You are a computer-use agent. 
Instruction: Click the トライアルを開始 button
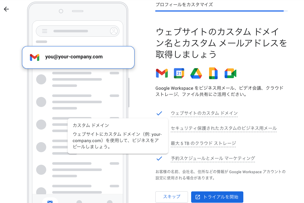point(217,197)
